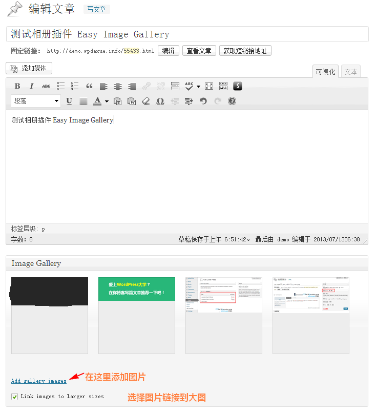Click the 编辑 permalink edit button

168,51
